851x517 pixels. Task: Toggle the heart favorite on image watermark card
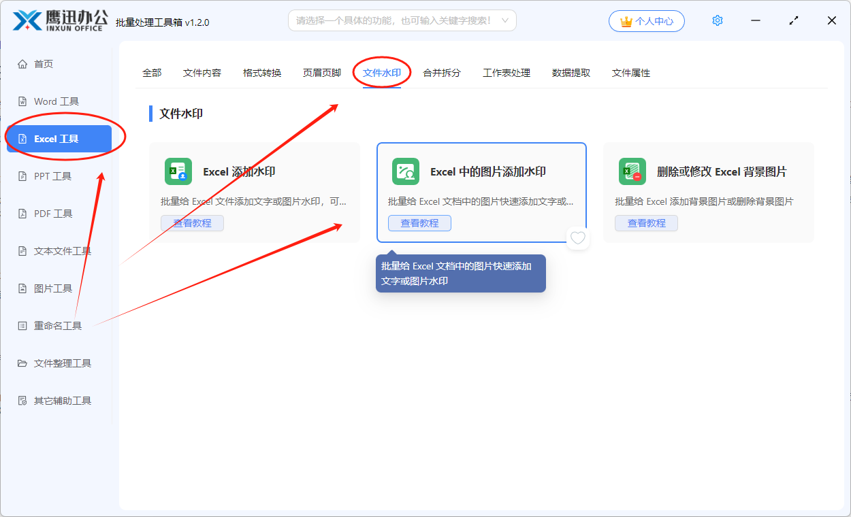pos(578,238)
